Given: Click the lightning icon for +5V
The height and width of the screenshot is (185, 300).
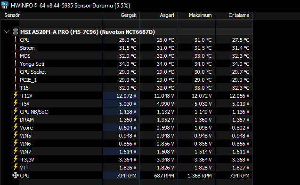Looking at the screenshot, I should [x=16, y=103].
